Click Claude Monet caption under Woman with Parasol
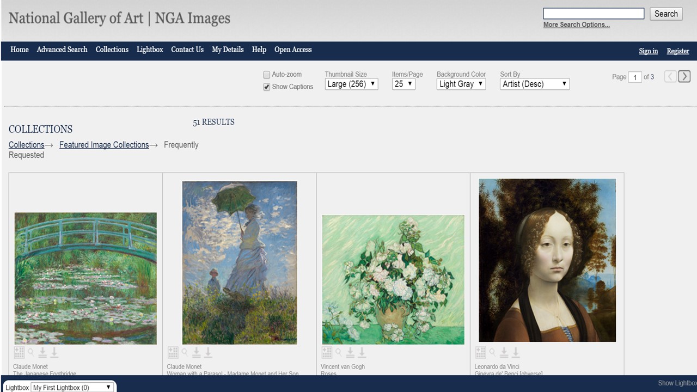This screenshot has height=392, width=697. click(184, 367)
